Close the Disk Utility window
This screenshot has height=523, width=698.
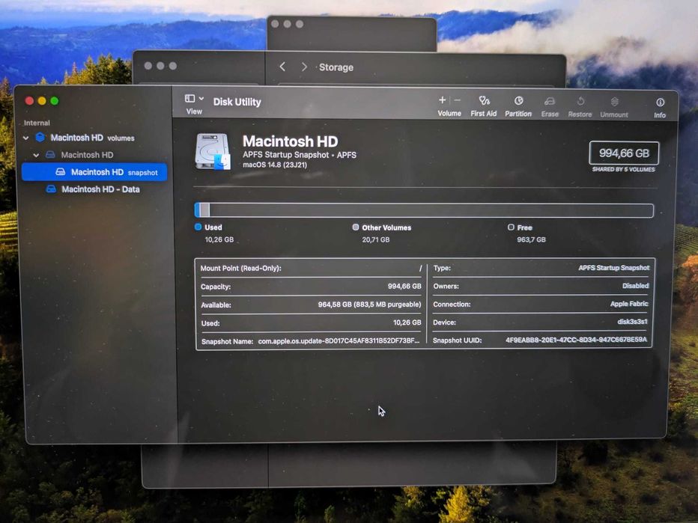click(29, 101)
